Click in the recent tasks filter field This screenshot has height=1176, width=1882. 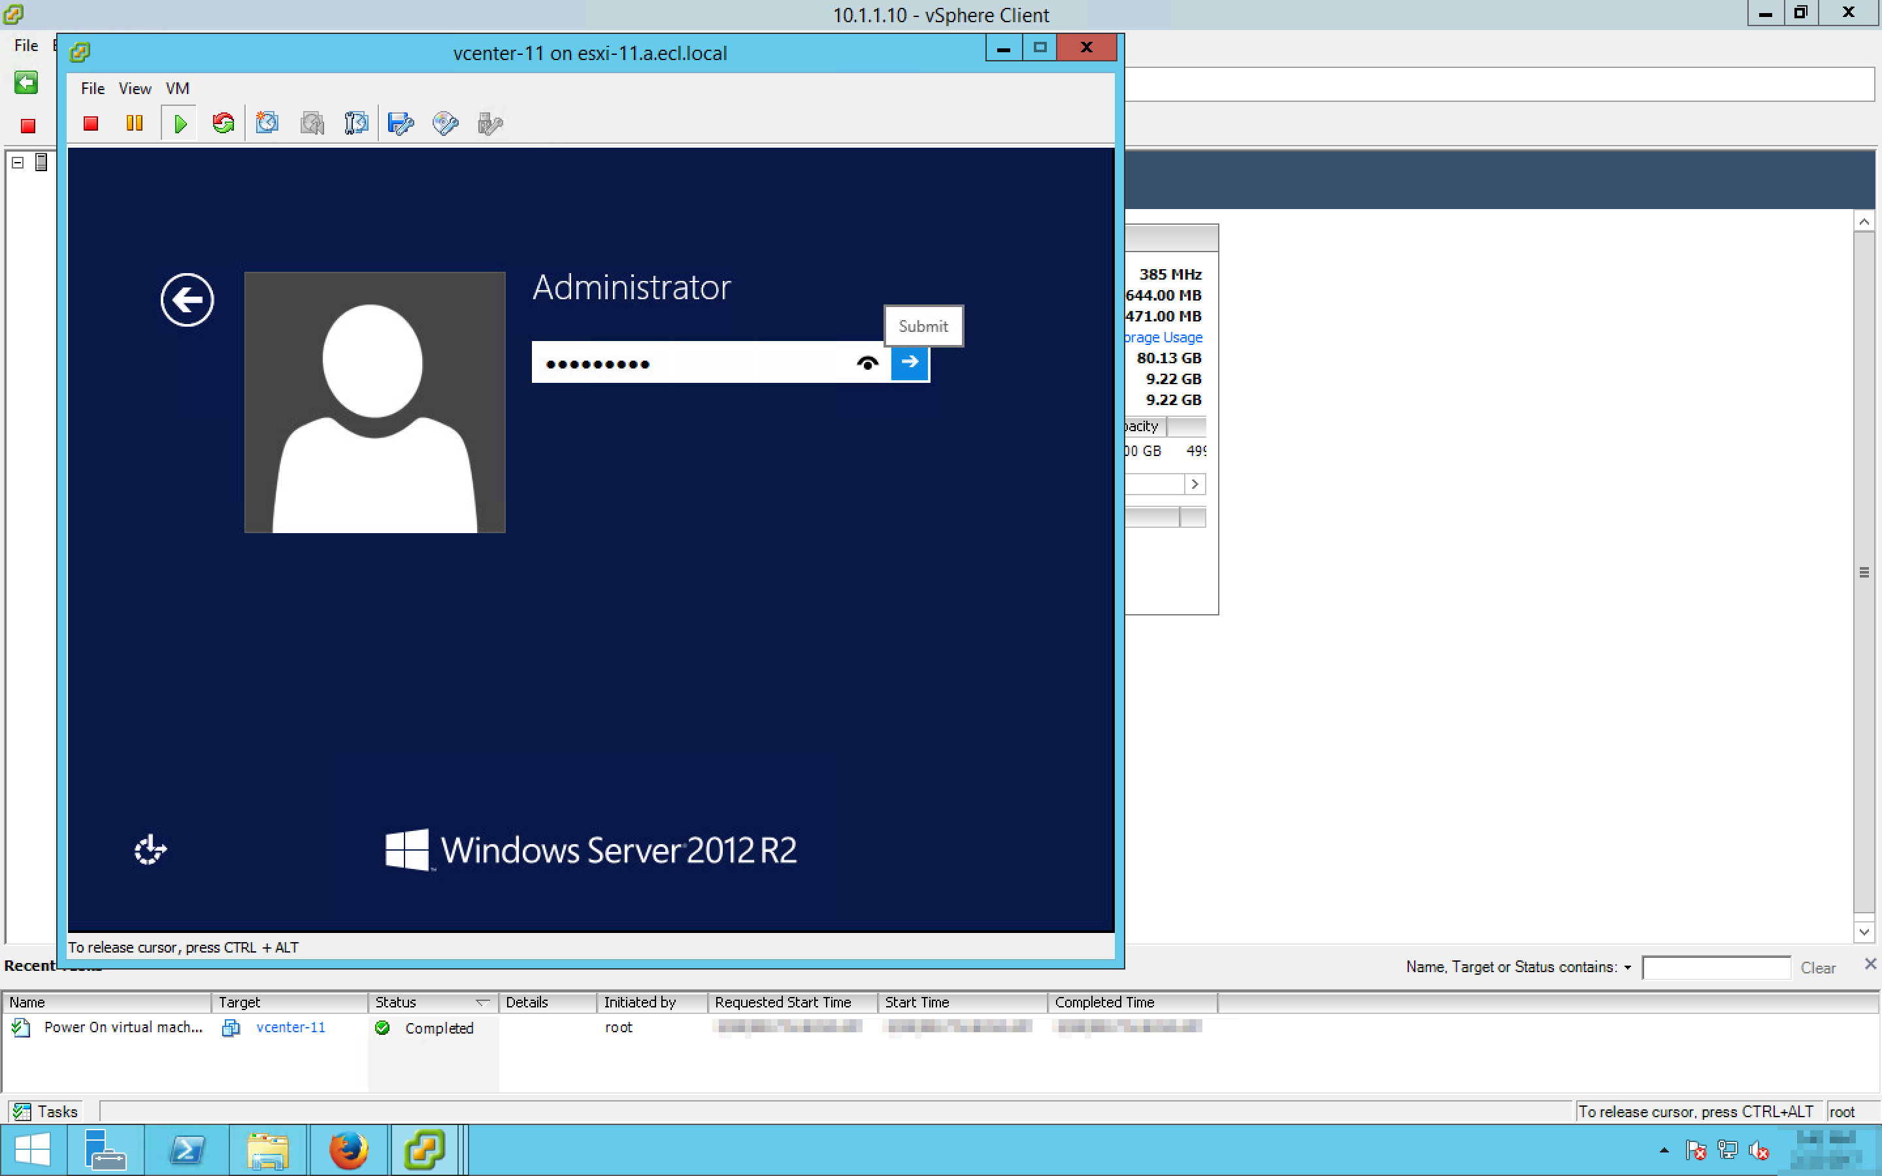pyautogui.click(x=1715, y=968)
